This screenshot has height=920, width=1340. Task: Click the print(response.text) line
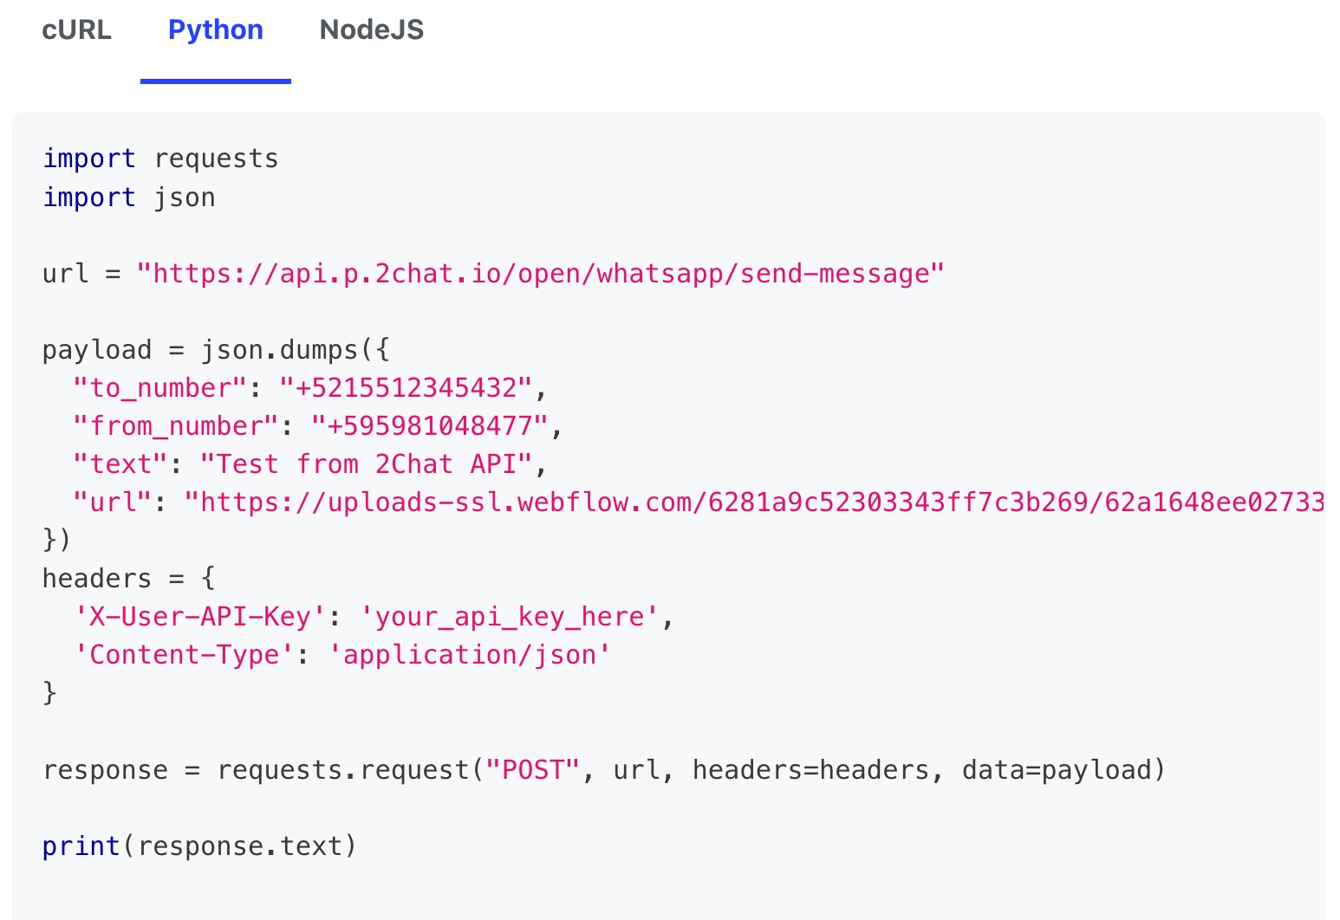199,846
